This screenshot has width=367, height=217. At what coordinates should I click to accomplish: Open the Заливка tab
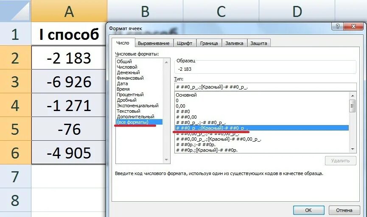[234, 43]
